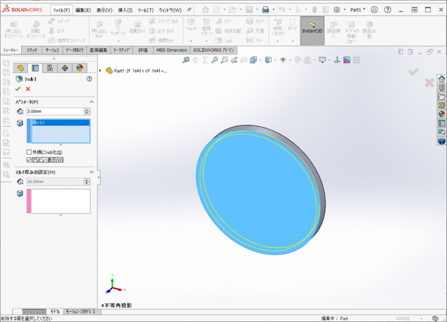Open the ファイル(F) menu
447x322 pixels.
point(61,10)
